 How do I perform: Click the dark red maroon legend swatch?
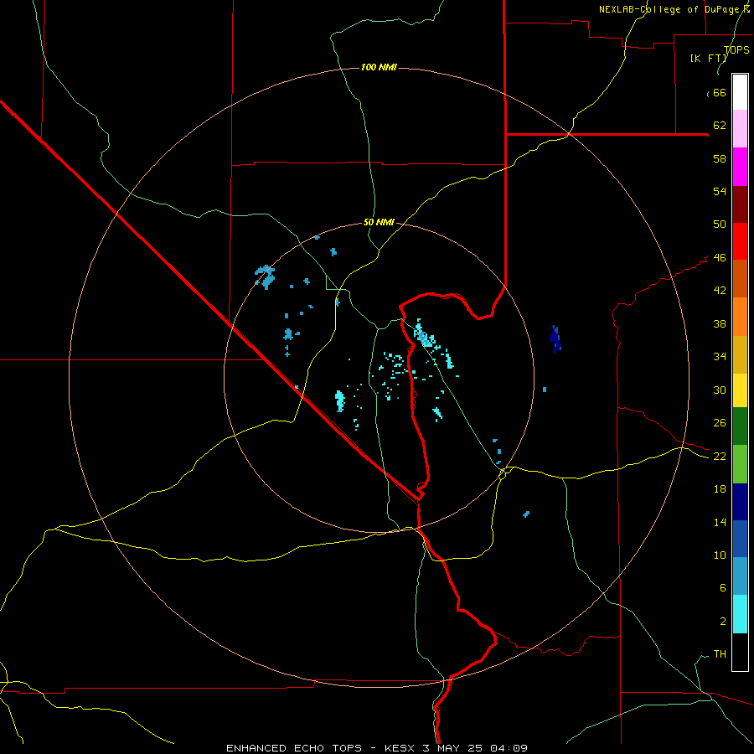pyautogui.click(x=740, y=204)
